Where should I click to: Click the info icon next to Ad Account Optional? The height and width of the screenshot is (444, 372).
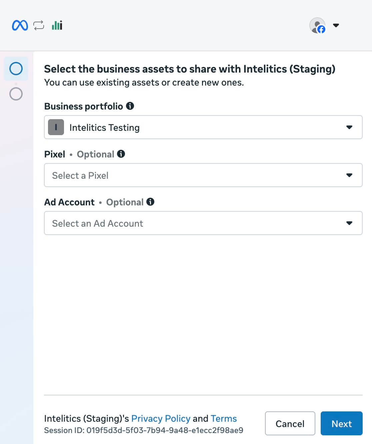tap(150, 202)
